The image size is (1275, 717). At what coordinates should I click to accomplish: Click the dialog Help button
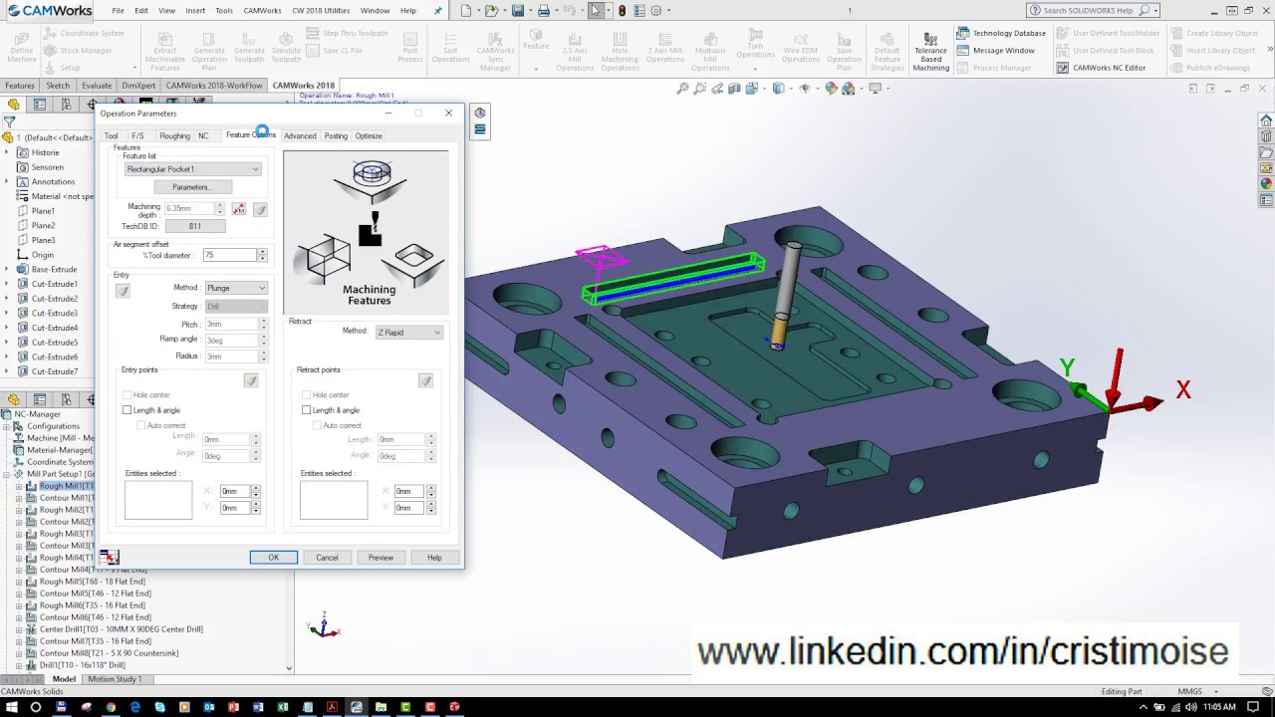[x=434, y=558]
